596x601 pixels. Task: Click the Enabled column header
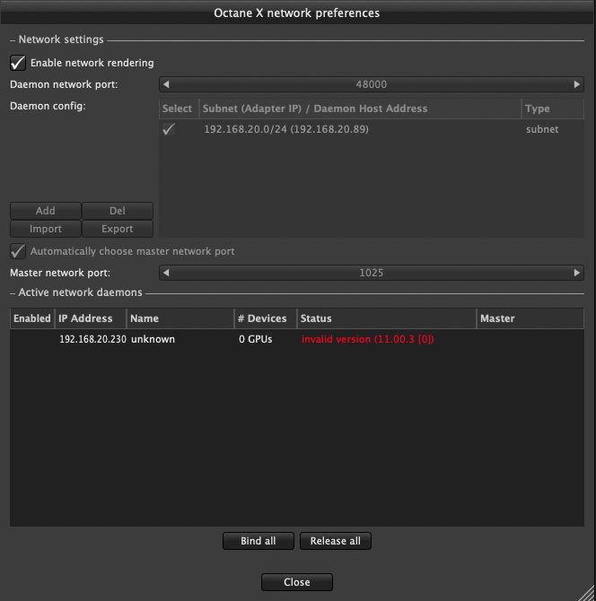coord(32,318)
